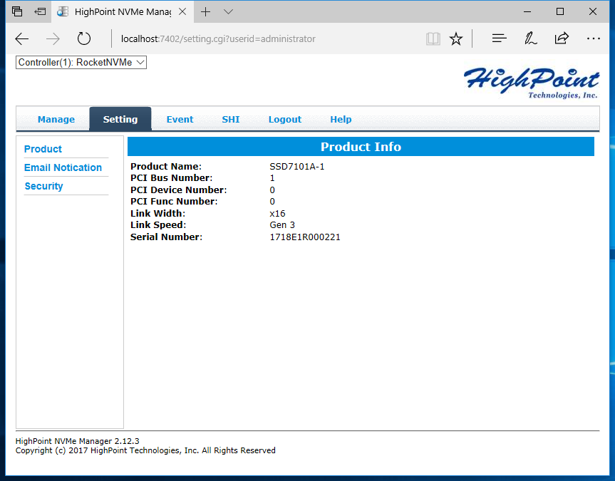Go back to previous page
Screen dimensions: 615x481
tap(22, 38)
